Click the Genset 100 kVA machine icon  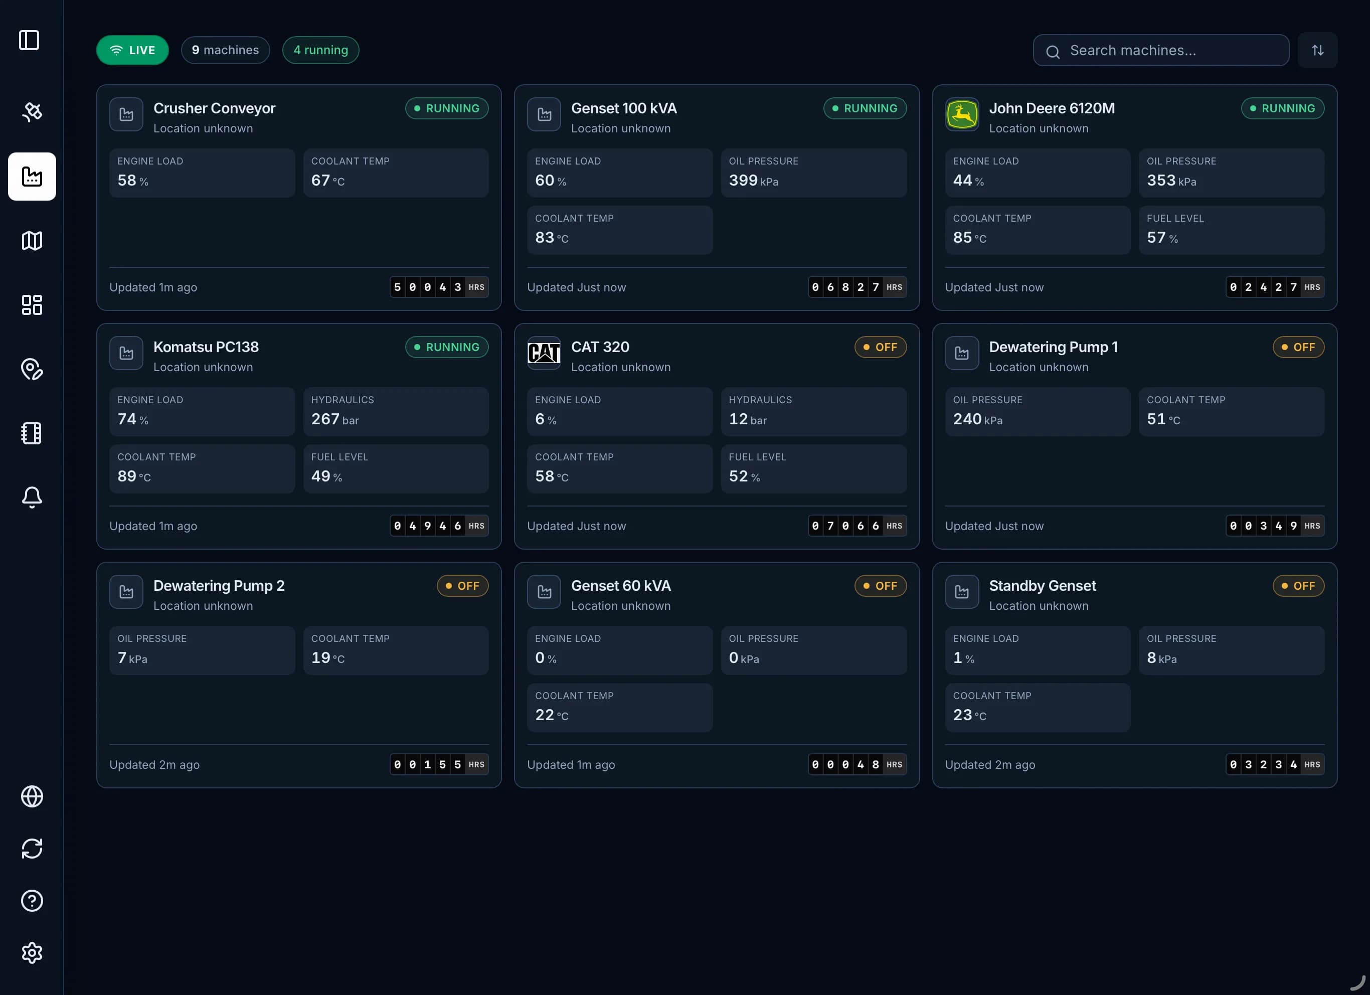coord(544,114)
